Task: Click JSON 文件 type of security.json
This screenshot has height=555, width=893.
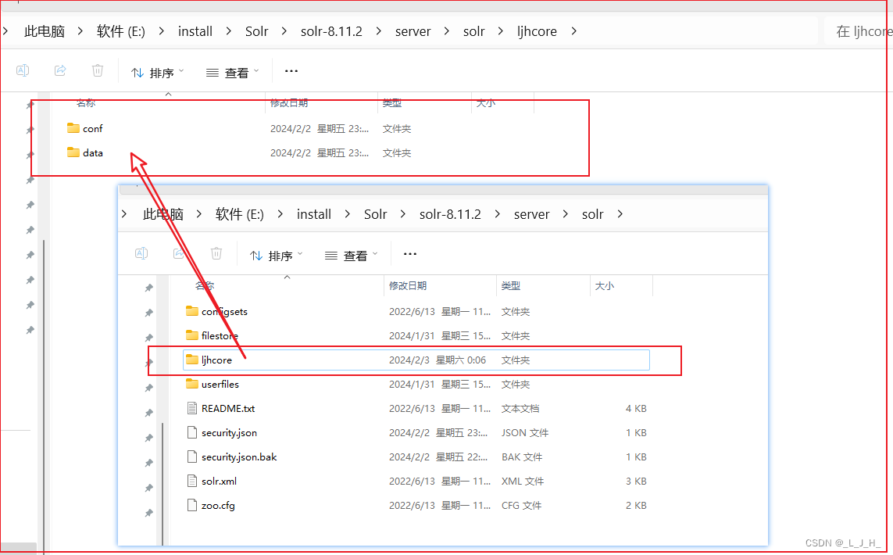Action: pos(525,432)
